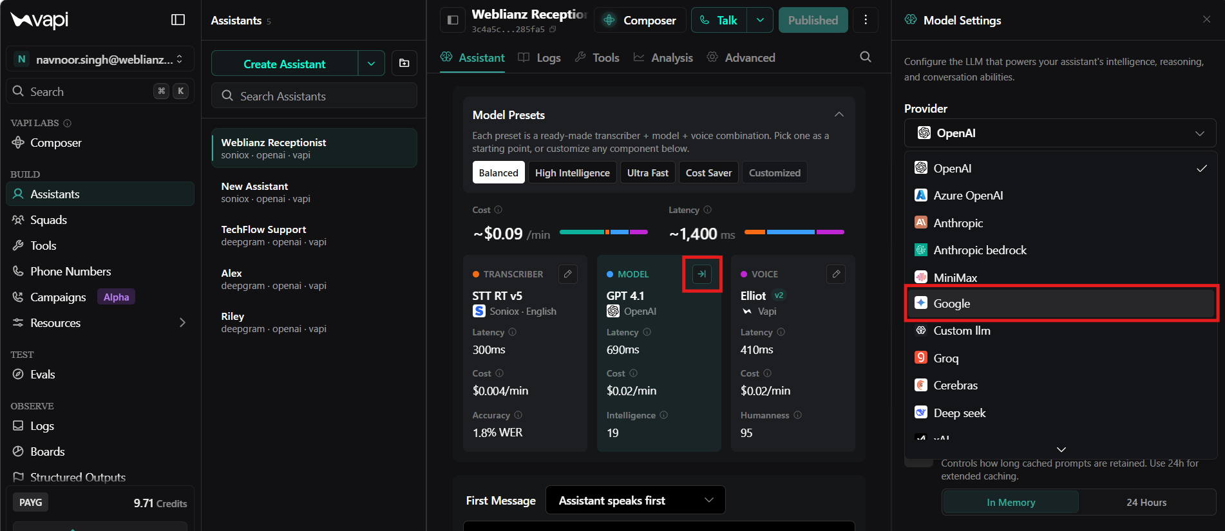Toggle the assistants list panel icon
Screen dimensions: 1225x531
pos(453,20)
